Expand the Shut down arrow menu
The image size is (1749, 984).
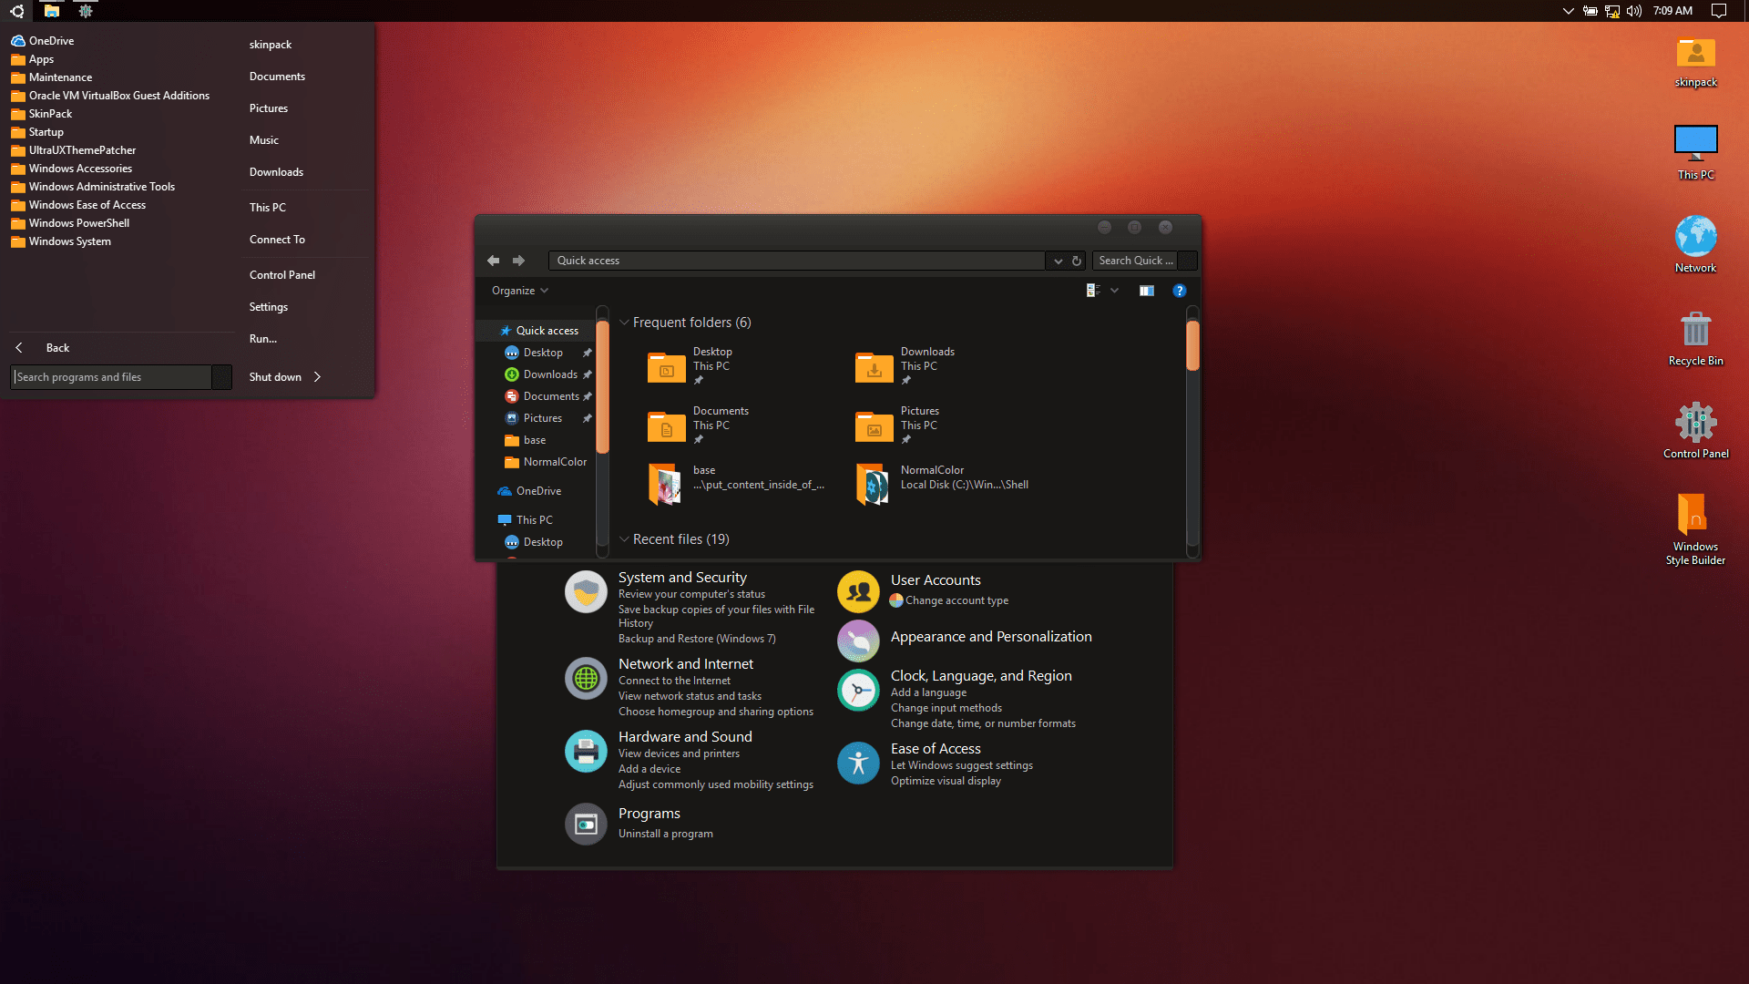tap(316, 376)
